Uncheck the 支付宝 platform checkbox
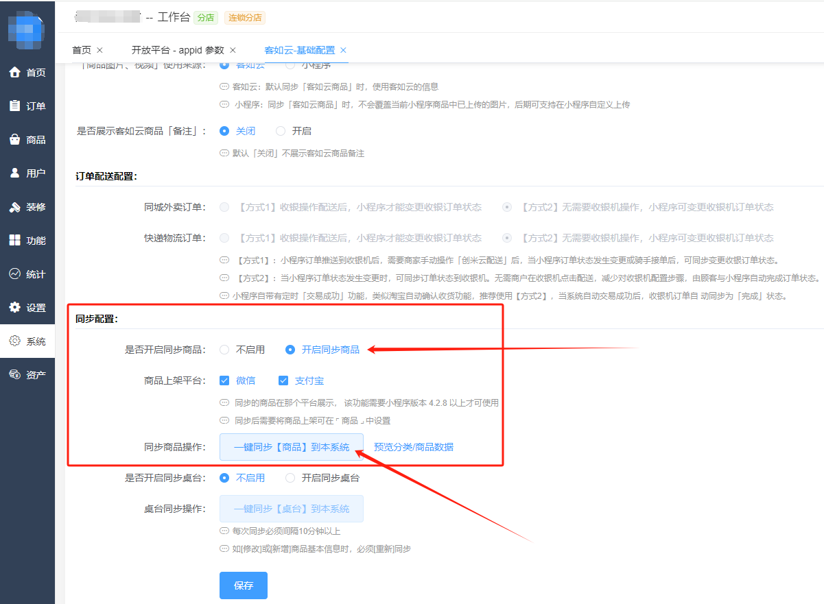 [x=284, y=380]
